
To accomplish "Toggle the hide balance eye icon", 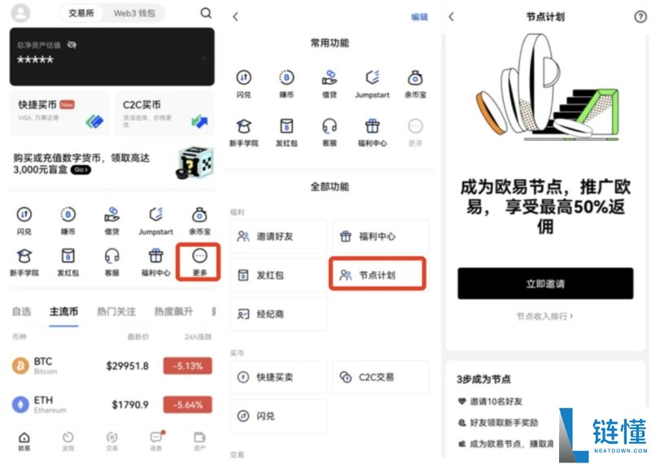I will click(72, 45).
